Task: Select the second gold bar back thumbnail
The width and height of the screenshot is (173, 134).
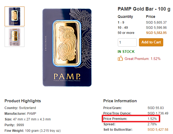Action: [x=14, y=37]
